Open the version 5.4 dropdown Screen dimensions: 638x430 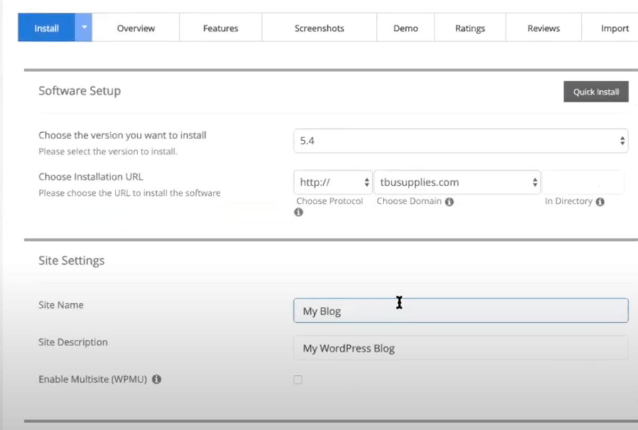(x=461, y=141)
